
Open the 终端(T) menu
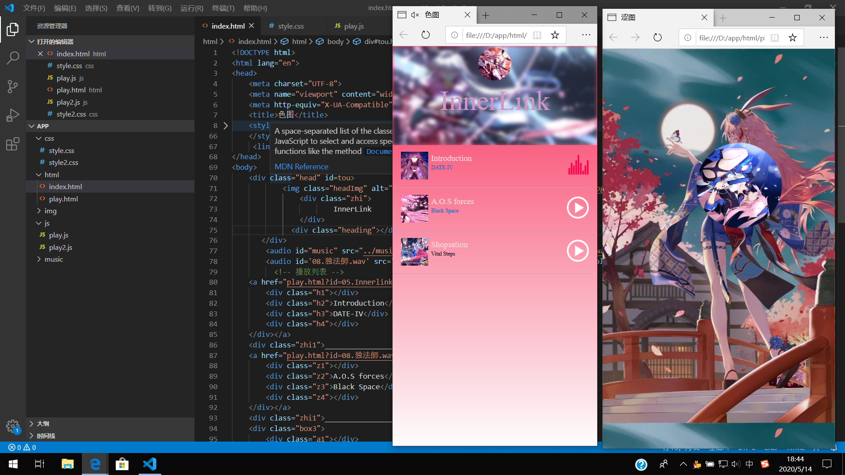point(223,8)
